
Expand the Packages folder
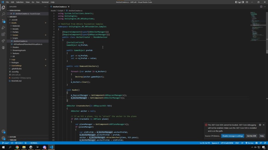(28, 63)
